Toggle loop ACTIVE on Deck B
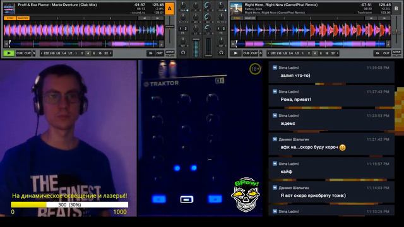Viewport: 404px width, 227px height. tap(396, 52)
